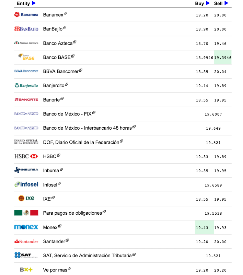Click the Banamex bank logo
The width and height of the screenshot is (243, 275).
pos(26,15)
